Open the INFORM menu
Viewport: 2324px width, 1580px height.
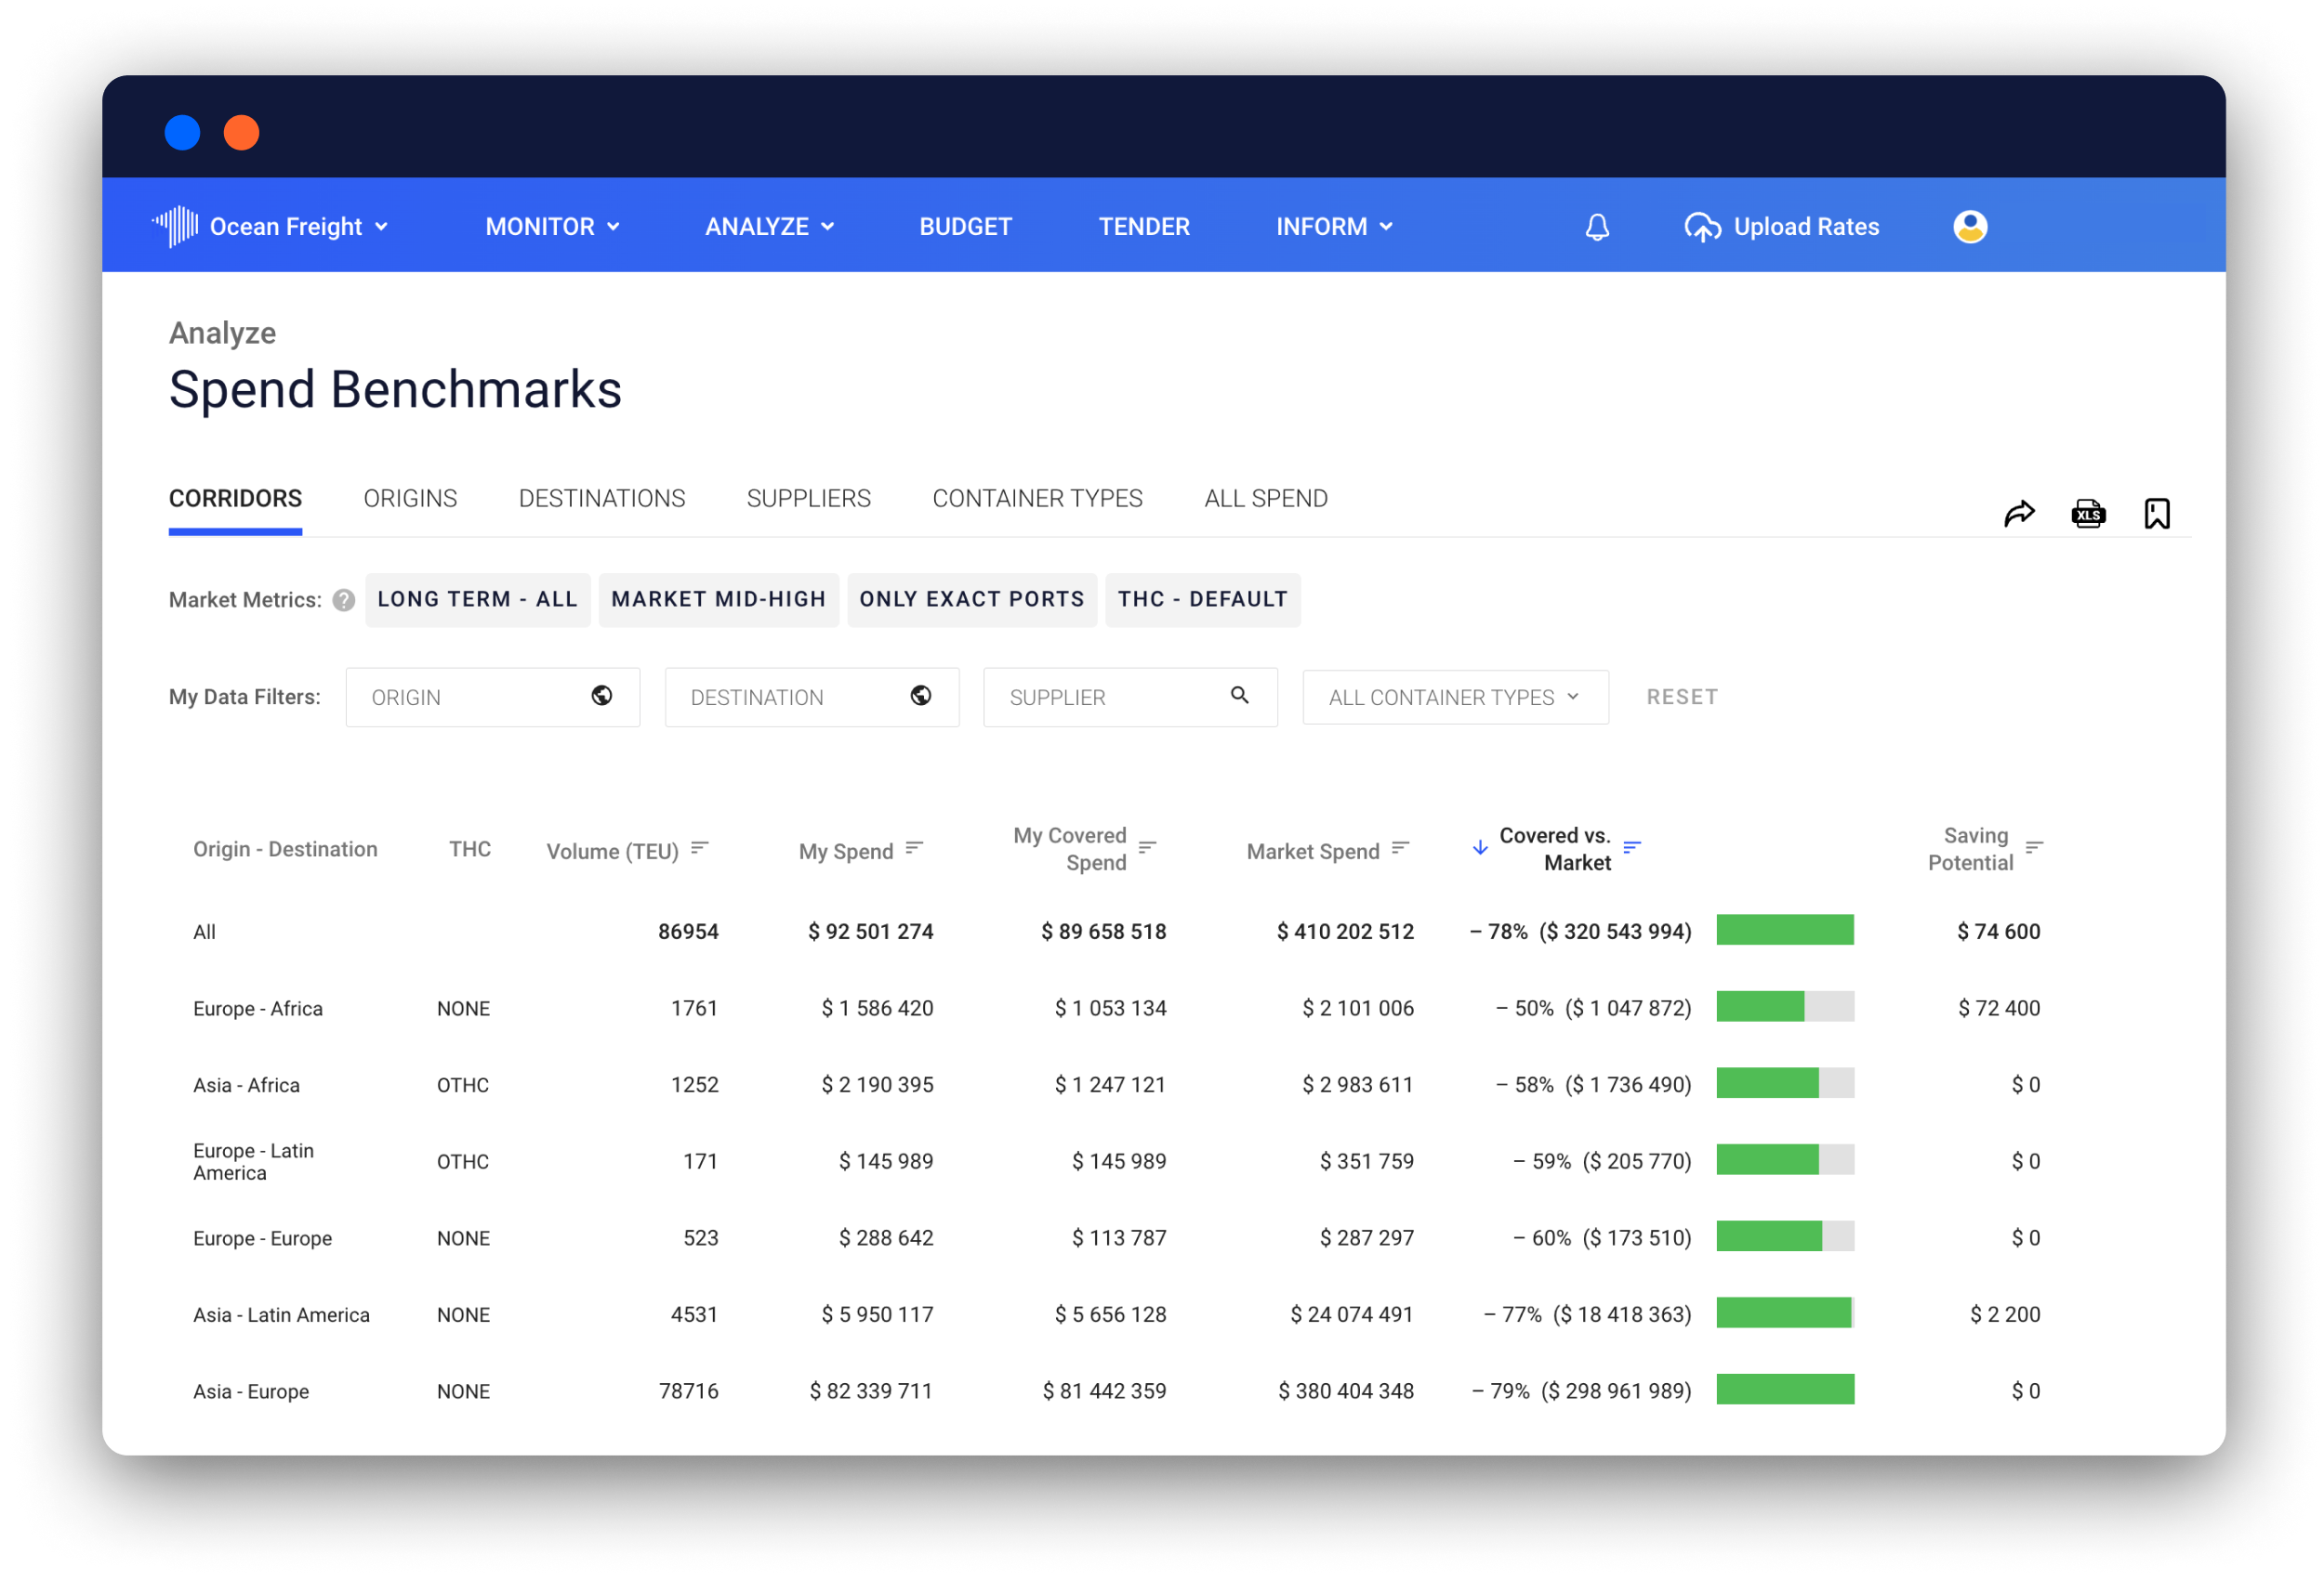coord(1334,227)
